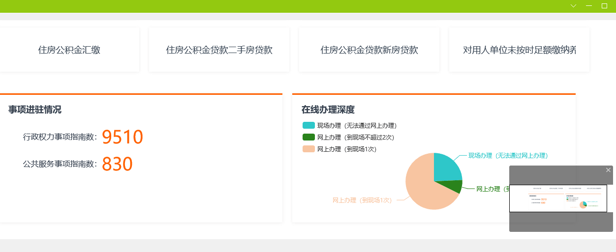
Task: Click the 9510 行政权力事项指南数 figure
Action: click(122, 138)
